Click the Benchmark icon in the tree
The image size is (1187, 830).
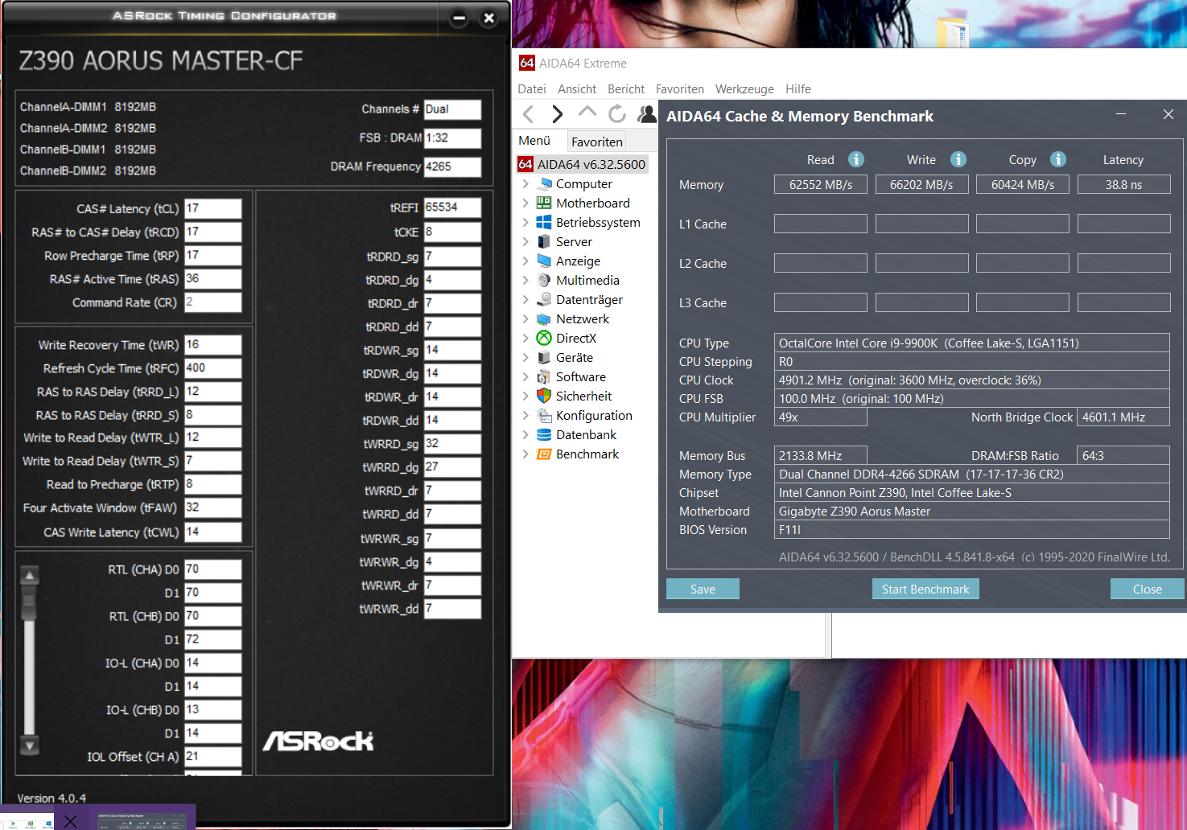tap(544, 454)
